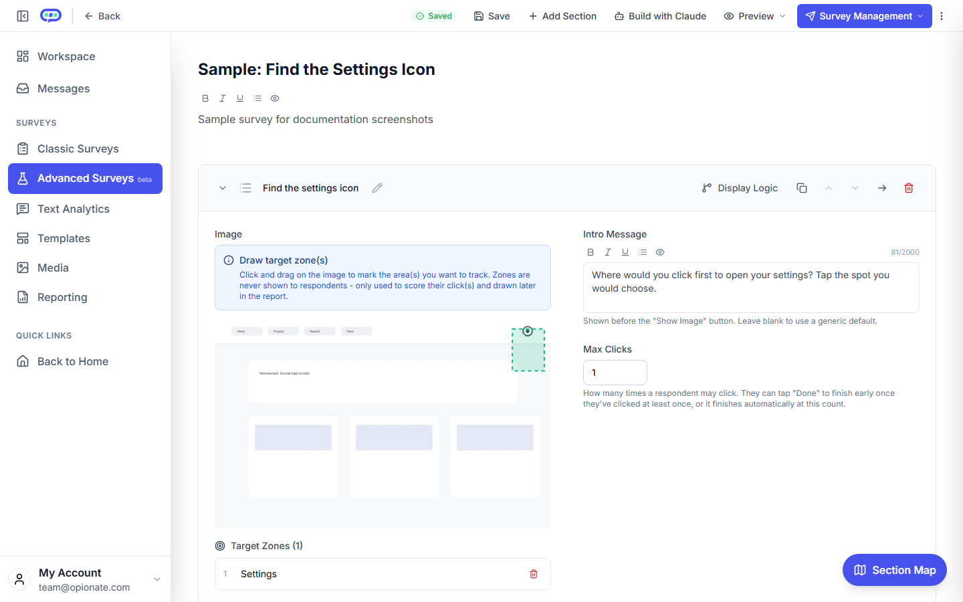Delete the Settings target zone

(534, 574)
